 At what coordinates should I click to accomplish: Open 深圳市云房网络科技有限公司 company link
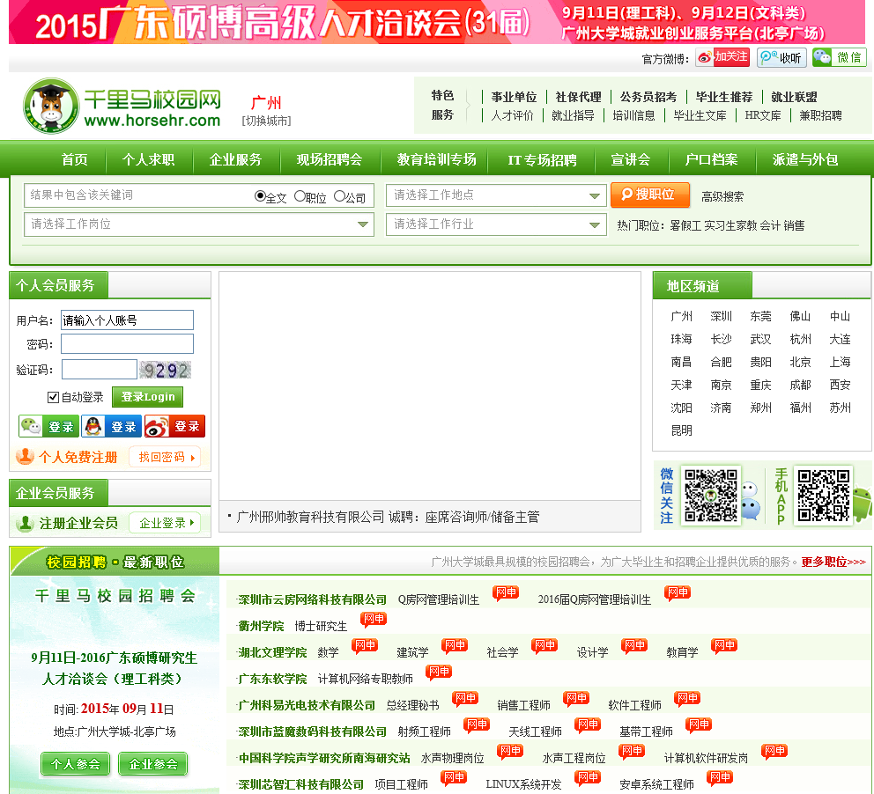point(312,599)
